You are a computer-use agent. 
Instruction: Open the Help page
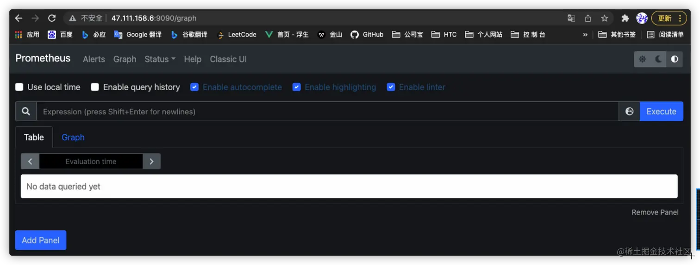(193, 59)
